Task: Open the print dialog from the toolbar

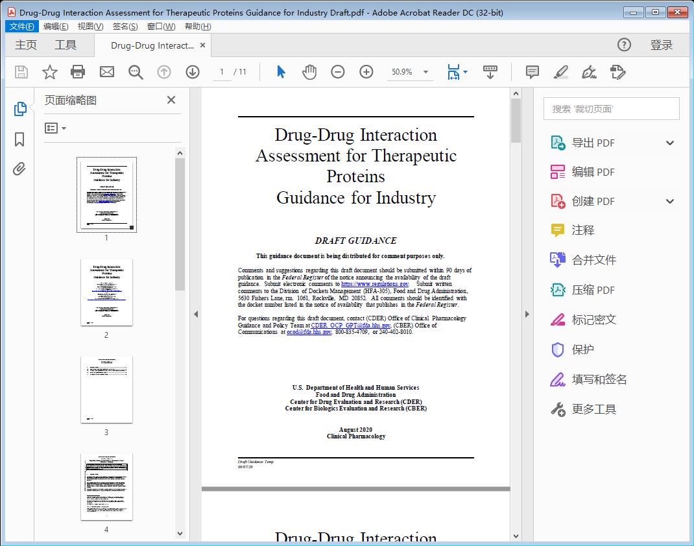Action: 78,72
